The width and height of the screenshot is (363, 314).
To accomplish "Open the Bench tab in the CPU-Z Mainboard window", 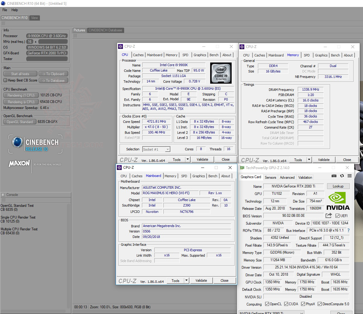I will [213, 176].
